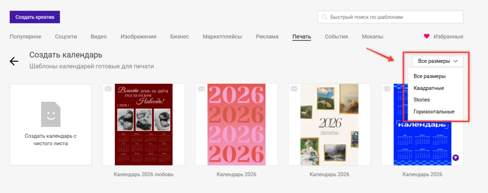The height and width of the screenshot is (193, 488).
Task: Go to the Мокапы tab
Action: click(373, 36)
